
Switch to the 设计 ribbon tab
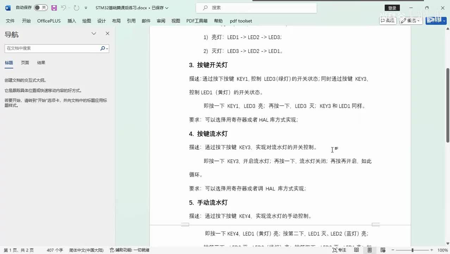(101, 21)
